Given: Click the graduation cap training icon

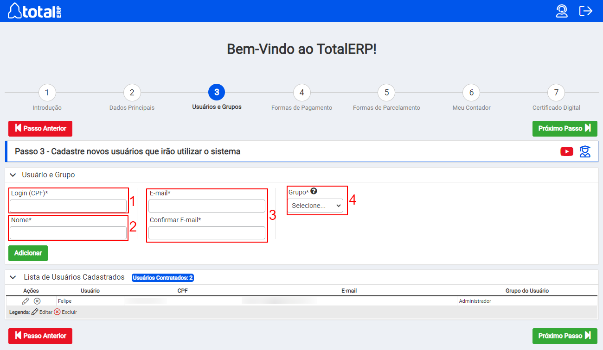Looking at the screenshot, I should (585, 151).
